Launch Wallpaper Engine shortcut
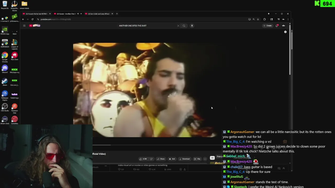This screenshot has width=335, height=188. pyautogui.click(x=5, y=96)
